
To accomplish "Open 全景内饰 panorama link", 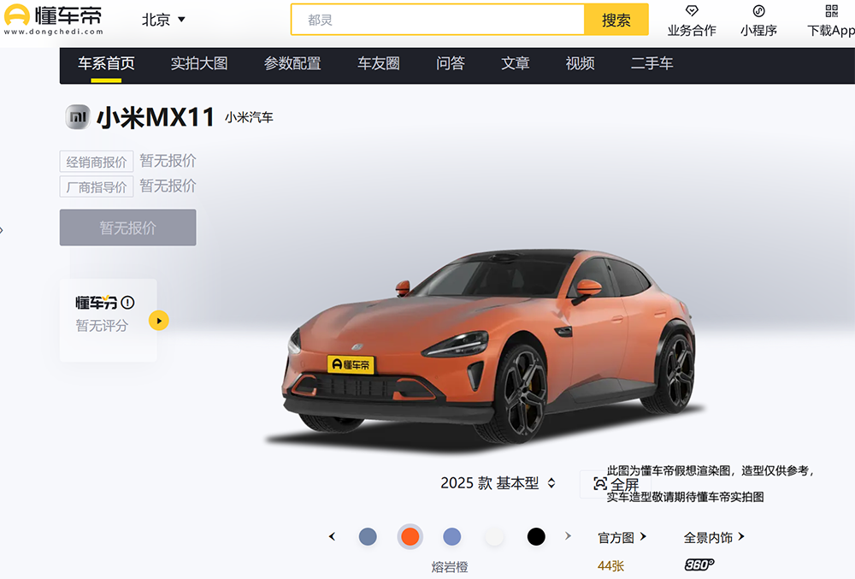I will click(x=714, y=538).
